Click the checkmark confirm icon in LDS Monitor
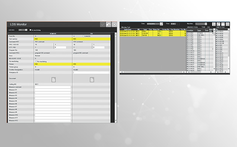Viewport: 237px width, 147px height. [x=103, y=24]
